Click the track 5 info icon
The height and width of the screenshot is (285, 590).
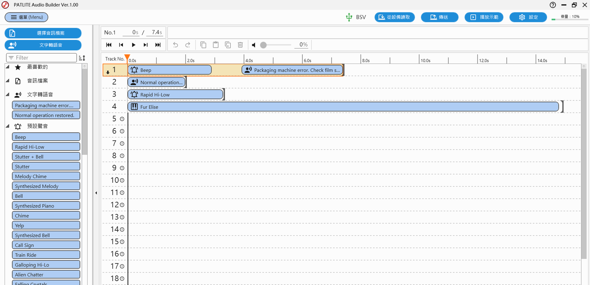[x=122, y=119]
